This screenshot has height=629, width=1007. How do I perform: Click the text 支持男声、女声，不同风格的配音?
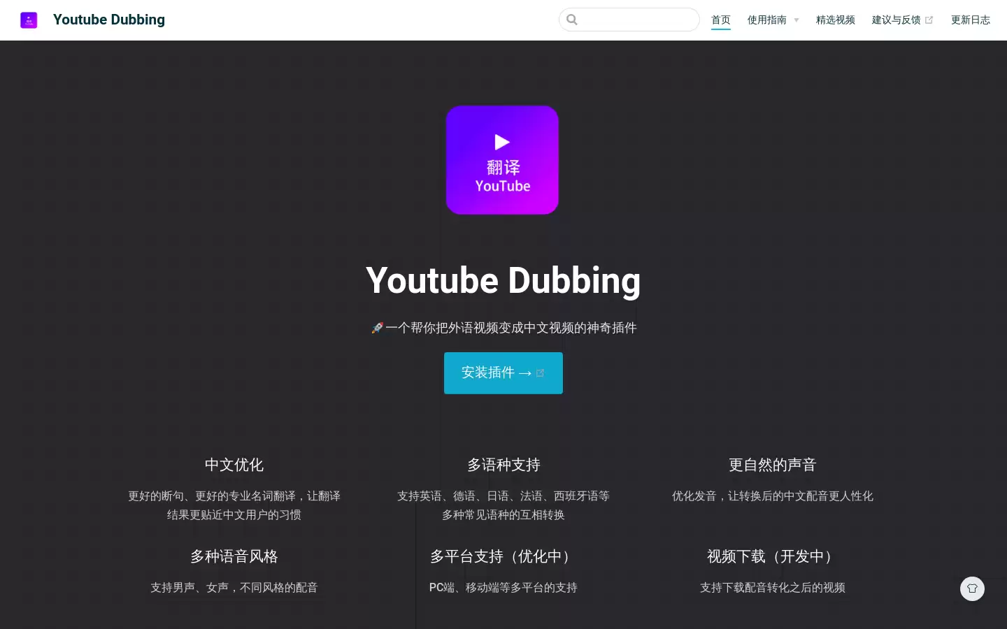(234, 588)
